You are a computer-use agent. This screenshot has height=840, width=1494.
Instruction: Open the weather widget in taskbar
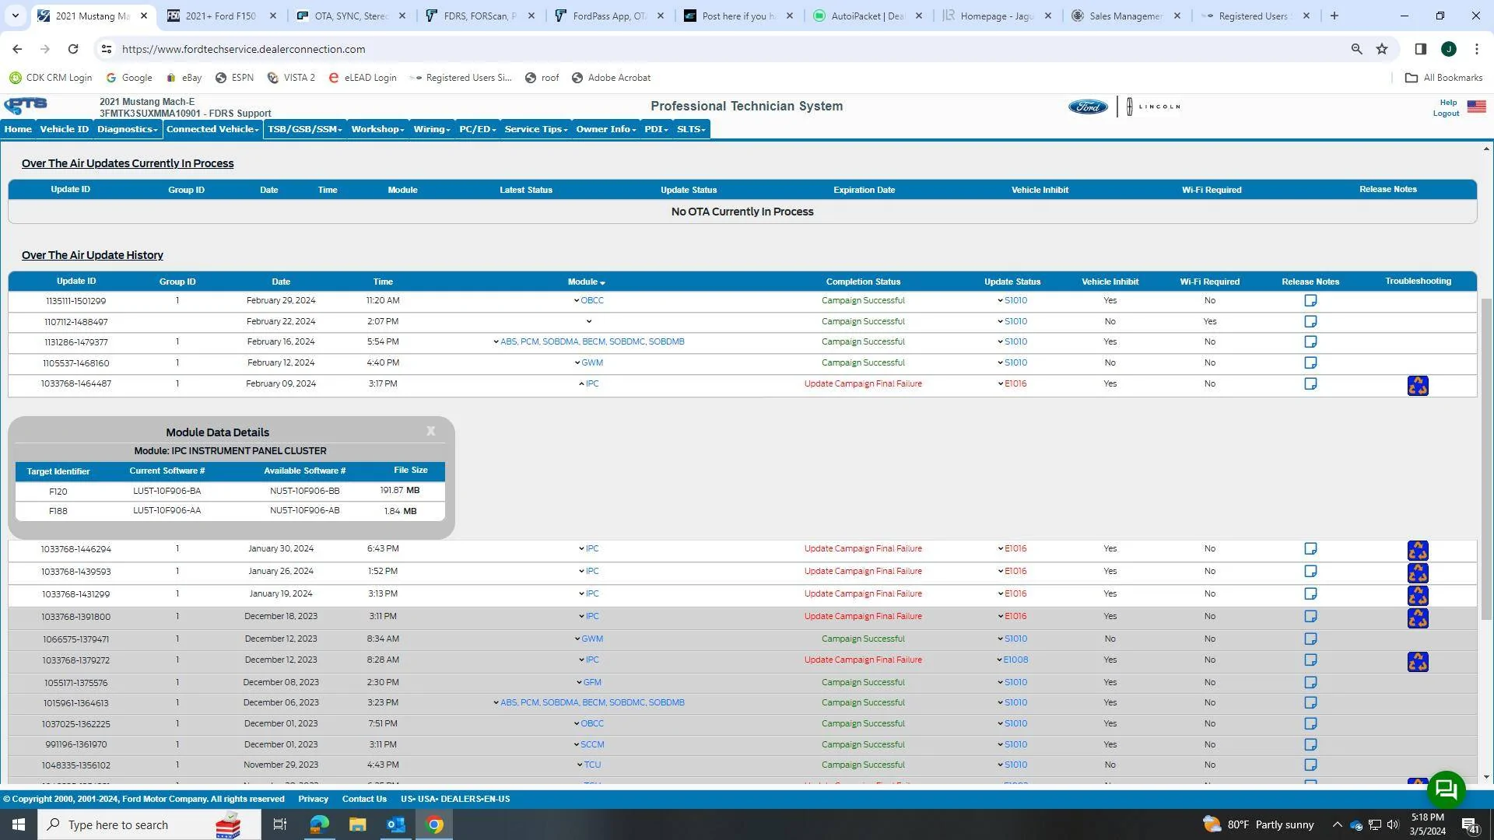pos(1258,824)
